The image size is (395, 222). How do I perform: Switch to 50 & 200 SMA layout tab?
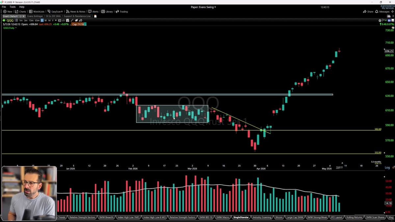[53, 16]
